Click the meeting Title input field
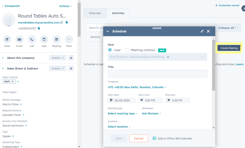The height and width of the screenshot is (148, 245). (x=157, y=74)
